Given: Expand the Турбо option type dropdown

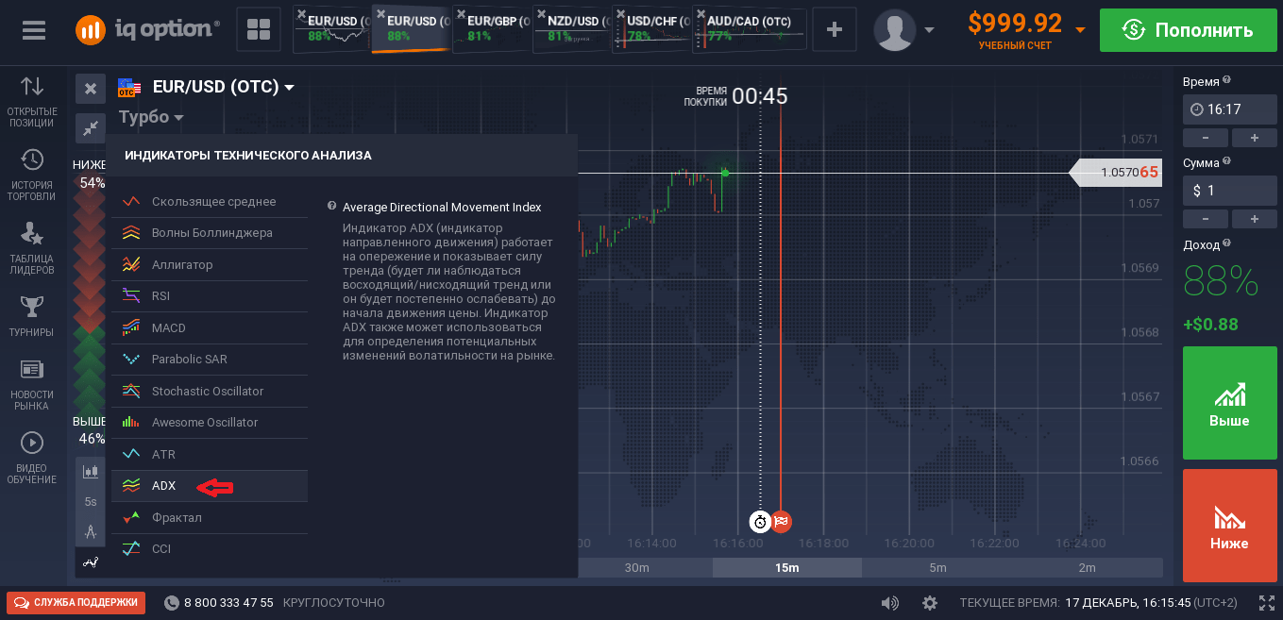Looking at the screenshot, I should [177, 118].
